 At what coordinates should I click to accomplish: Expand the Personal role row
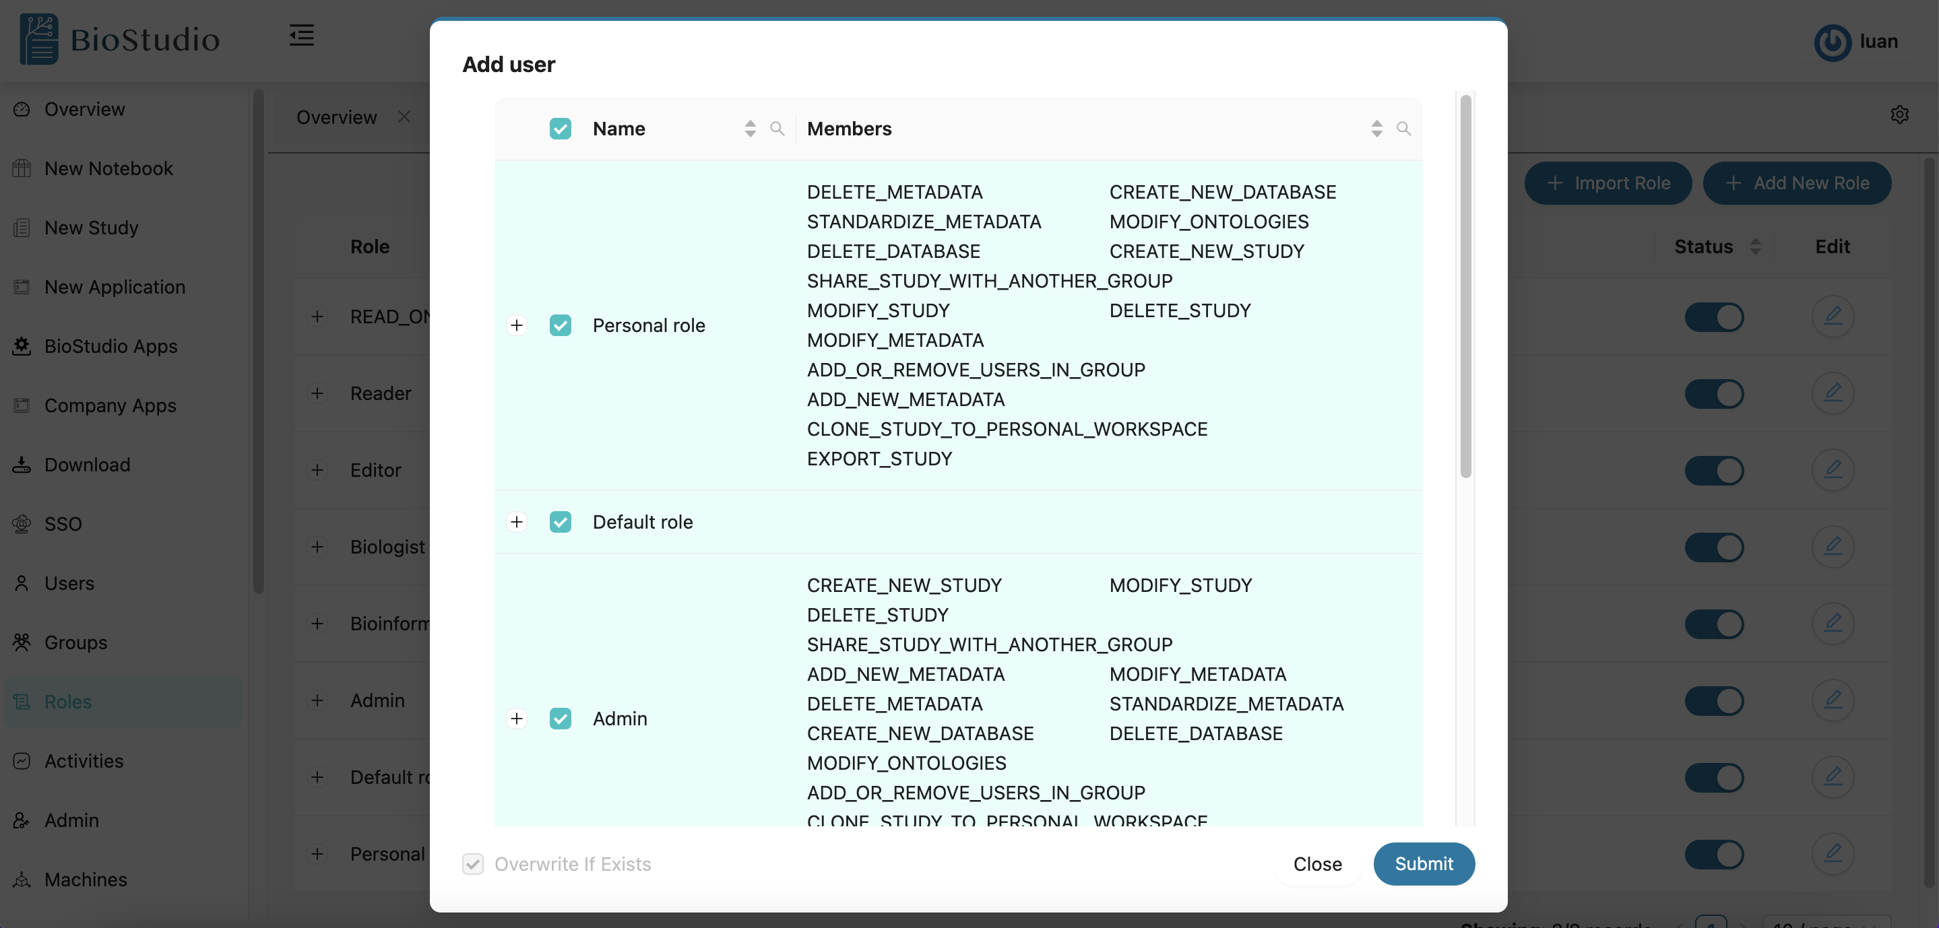pyautogui.click(x=517, y=325)
